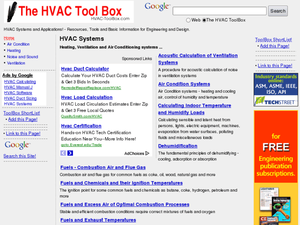Visit the goto.Everest.edu/Trade ad URL

pyautogui.click(x=81, y=145)
